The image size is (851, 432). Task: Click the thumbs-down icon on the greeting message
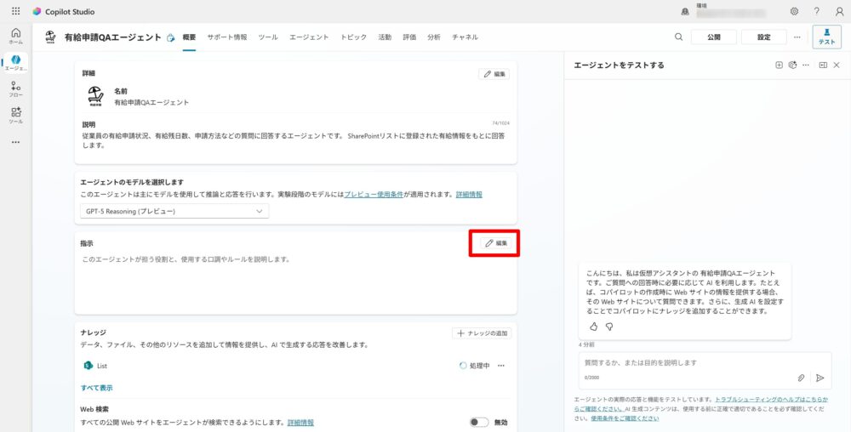click(609, 327)
